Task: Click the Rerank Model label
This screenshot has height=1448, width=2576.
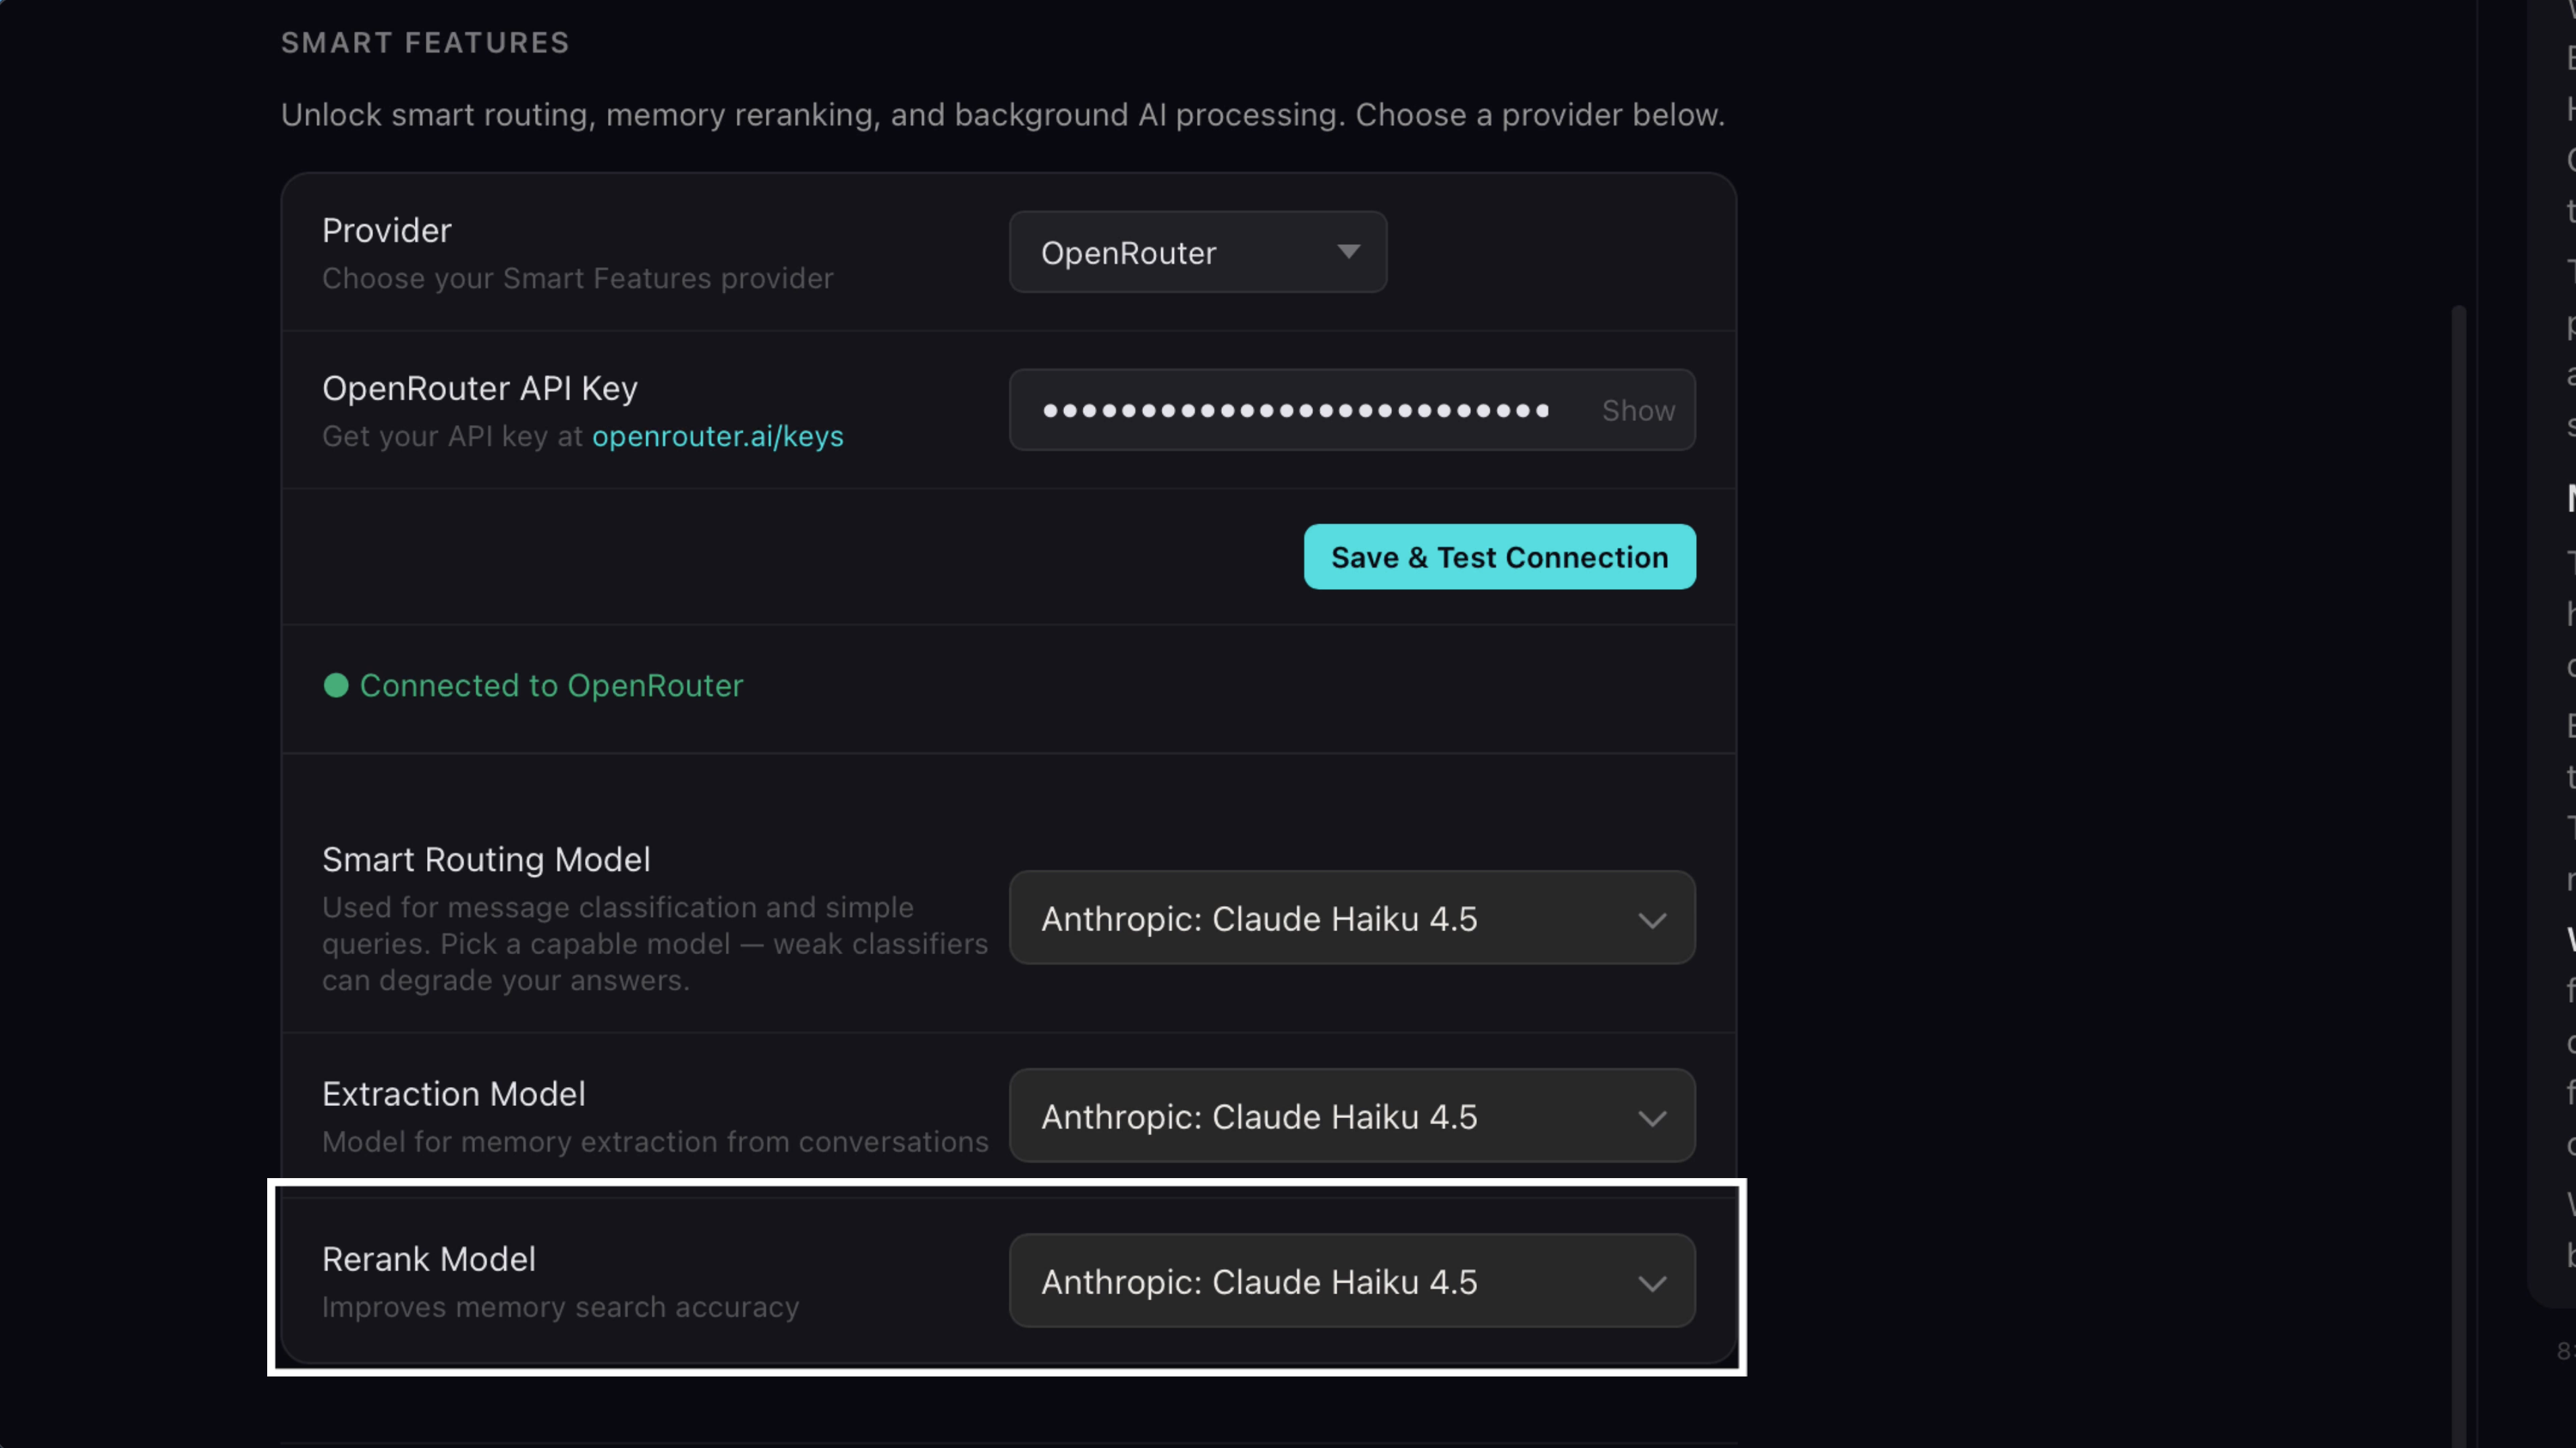Action: tap(429, 1259)
